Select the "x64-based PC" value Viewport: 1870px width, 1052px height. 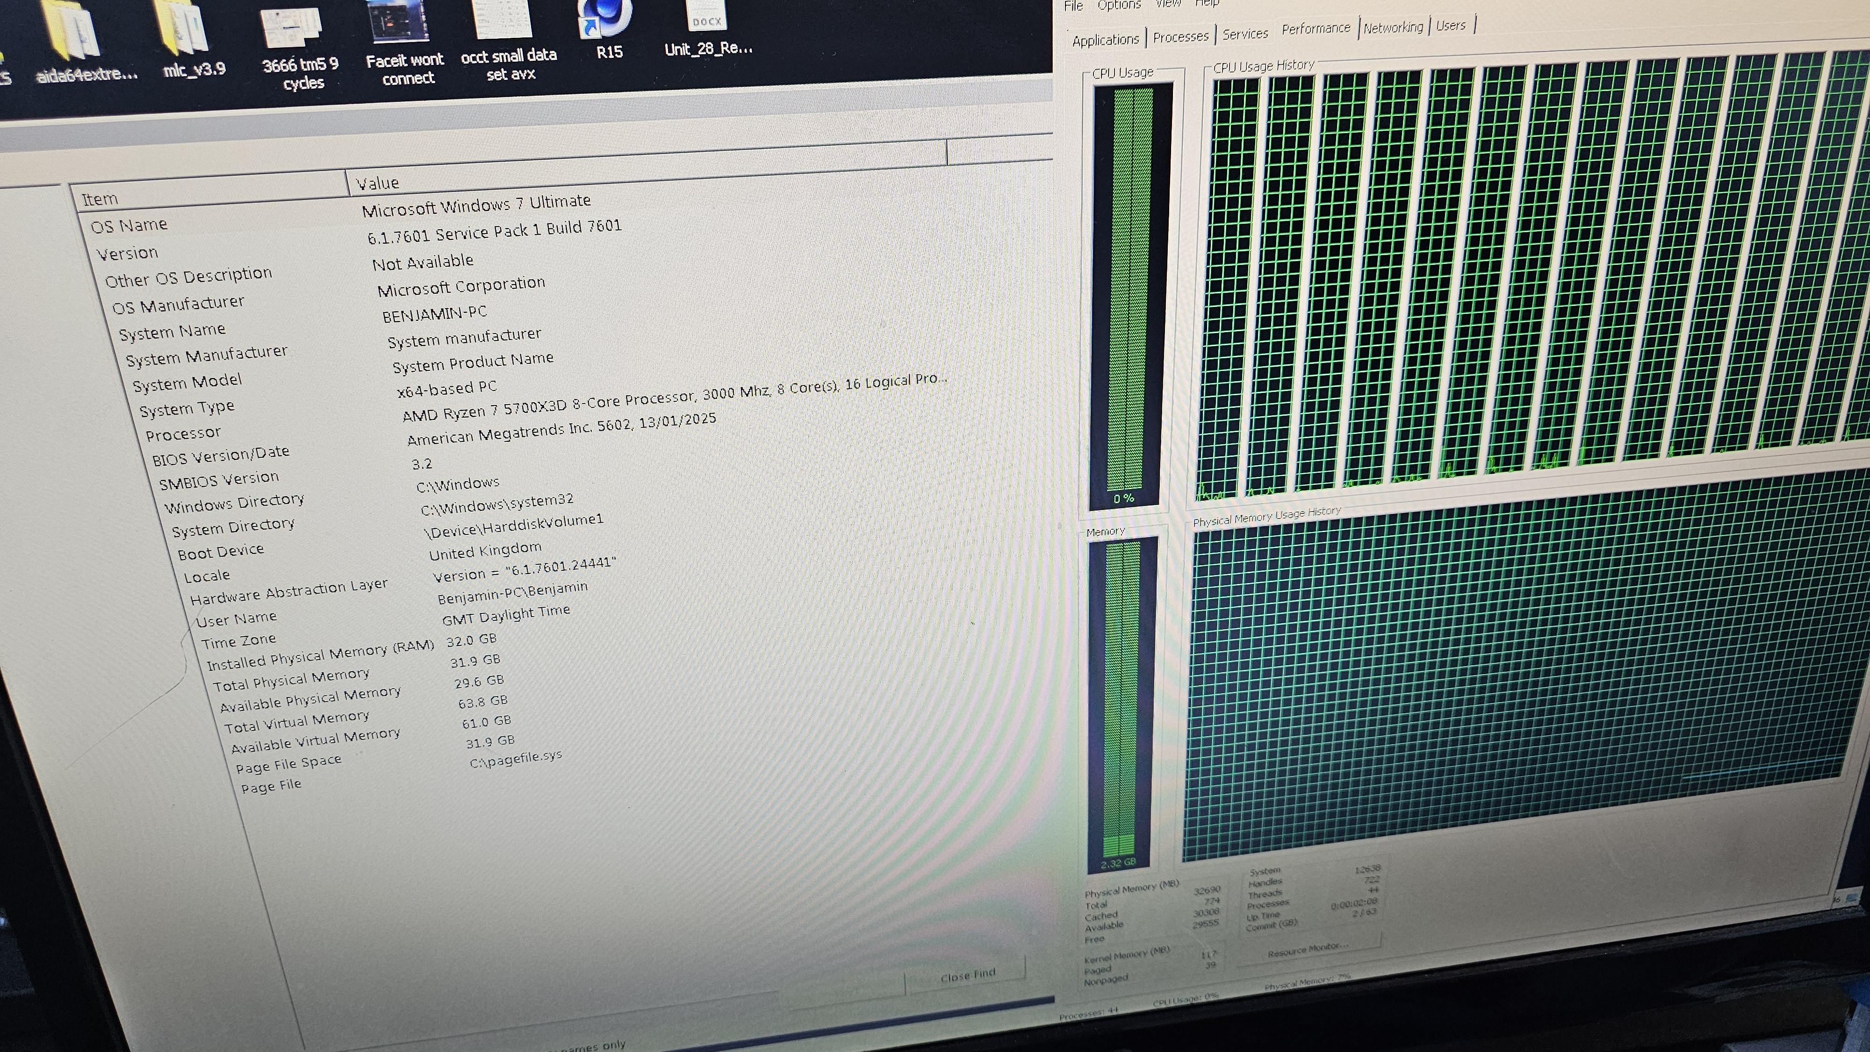point(446,389)
